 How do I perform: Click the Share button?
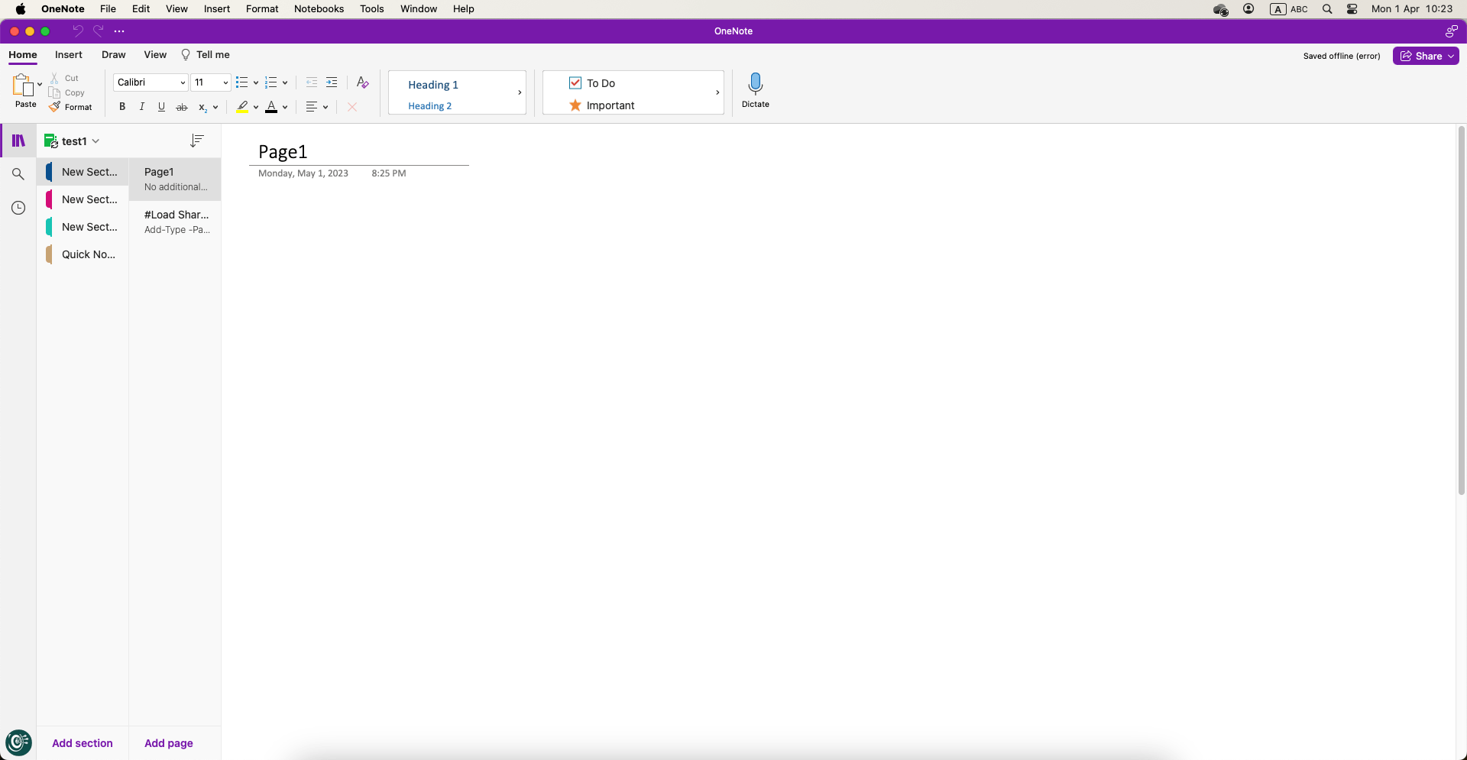(x=1426, y=56)
